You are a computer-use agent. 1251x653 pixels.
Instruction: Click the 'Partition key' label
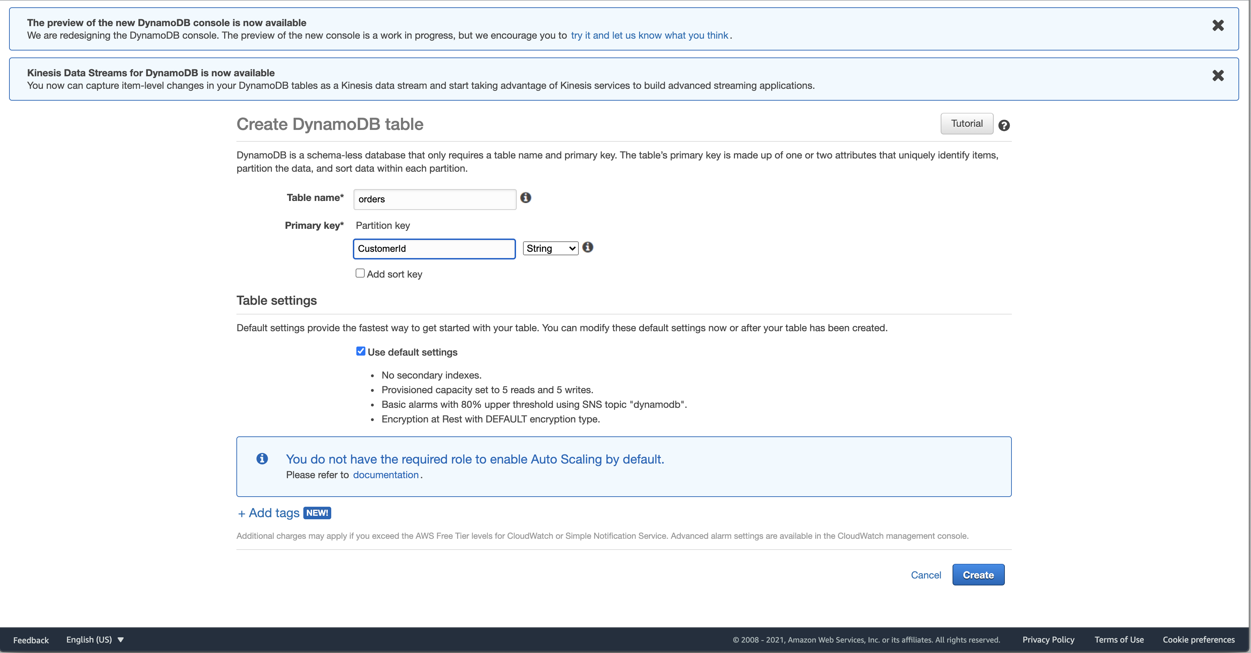tap(383, 226)
